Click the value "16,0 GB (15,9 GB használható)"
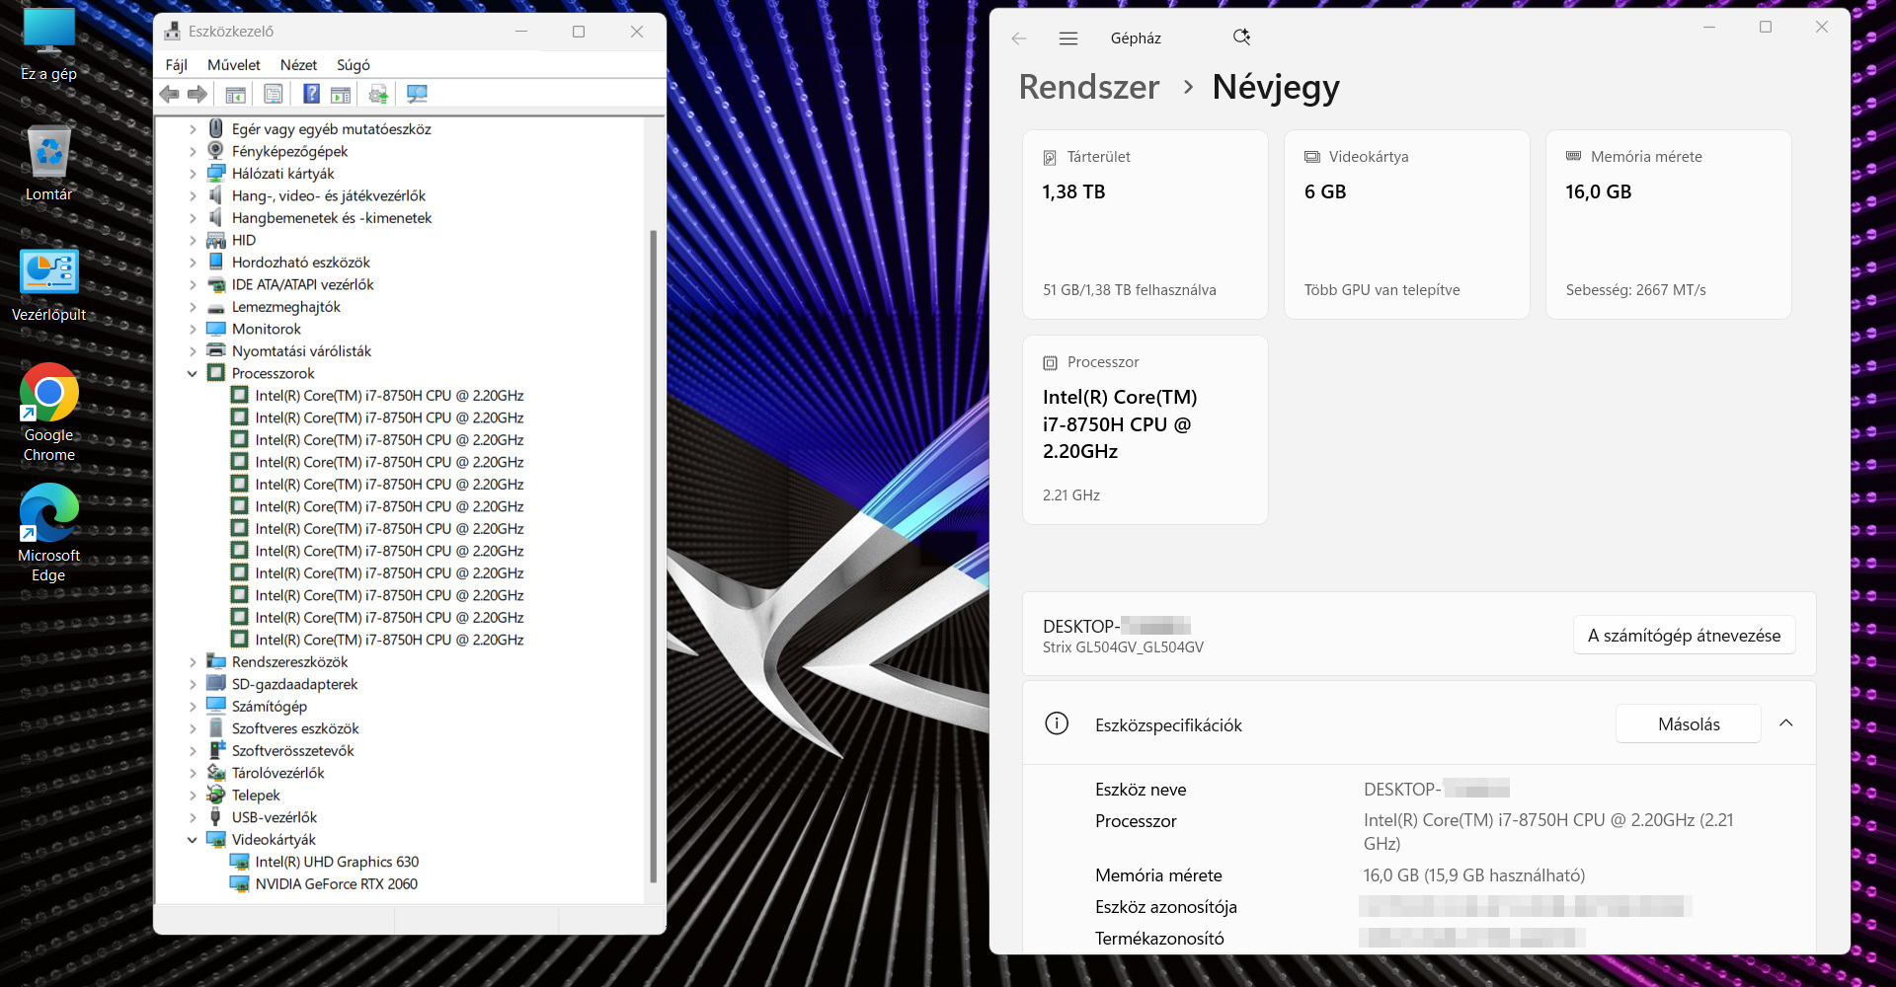The width and height of the screenshot is (1896, 987). 1474,875
